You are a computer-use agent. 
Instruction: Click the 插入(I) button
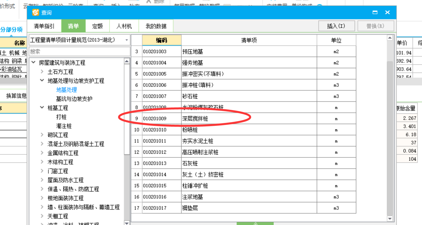click(337, 26)
